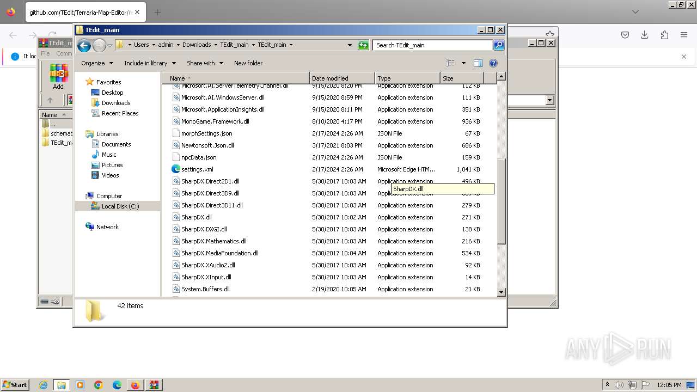
Task: Select Local Disk (C:)
Action: coord(120,206)
